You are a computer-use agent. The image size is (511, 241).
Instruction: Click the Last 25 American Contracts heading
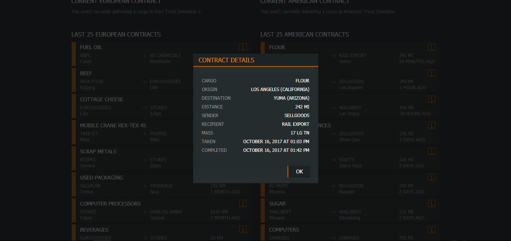305,34
